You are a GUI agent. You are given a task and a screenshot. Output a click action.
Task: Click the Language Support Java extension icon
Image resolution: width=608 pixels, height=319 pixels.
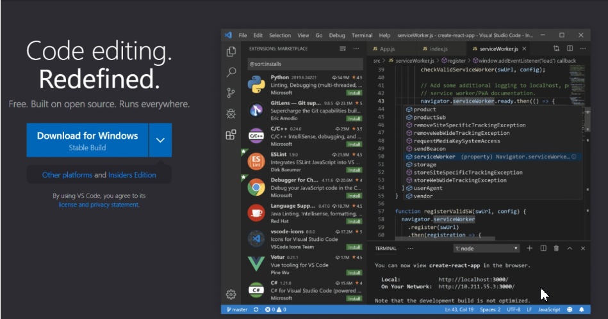click(256, 213)
